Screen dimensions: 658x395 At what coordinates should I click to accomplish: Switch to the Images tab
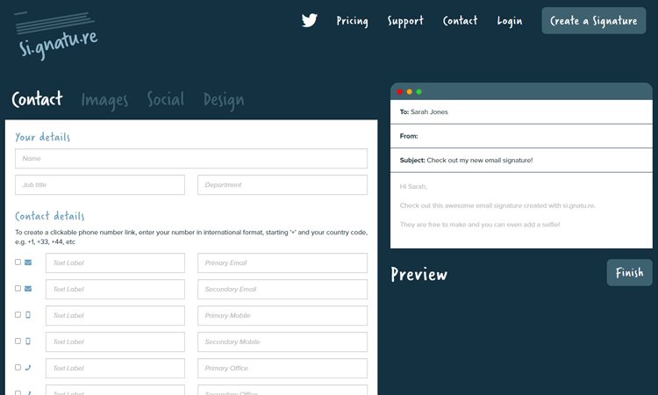pos(104,100)
